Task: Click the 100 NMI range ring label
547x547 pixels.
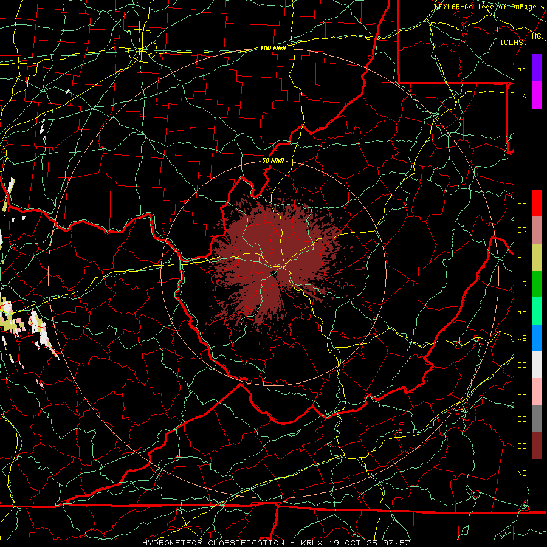Action: [x=273, y=48]
